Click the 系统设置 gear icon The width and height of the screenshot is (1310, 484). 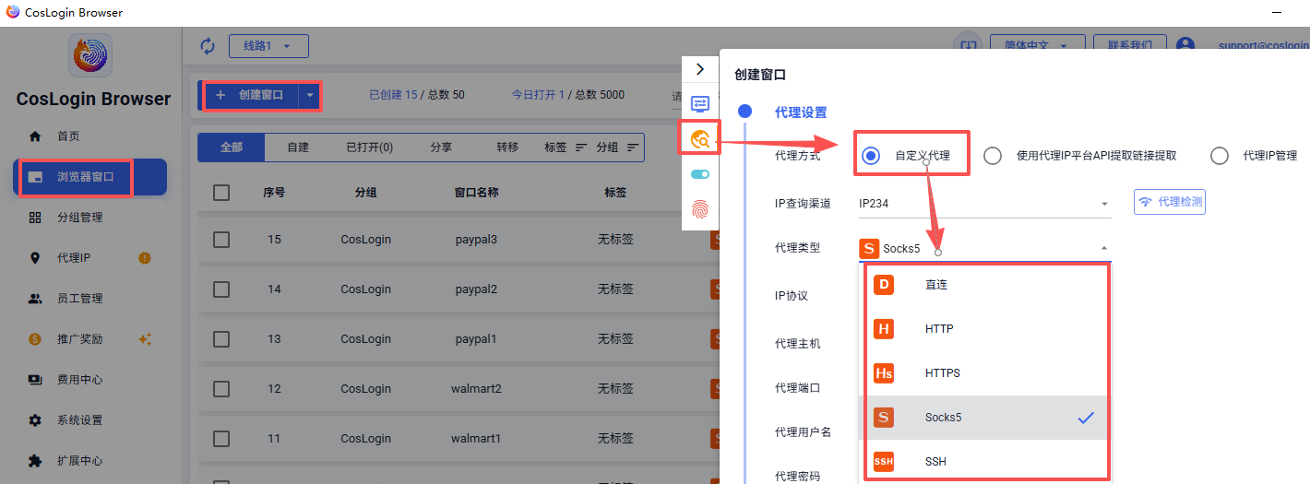tap(35, 420)
